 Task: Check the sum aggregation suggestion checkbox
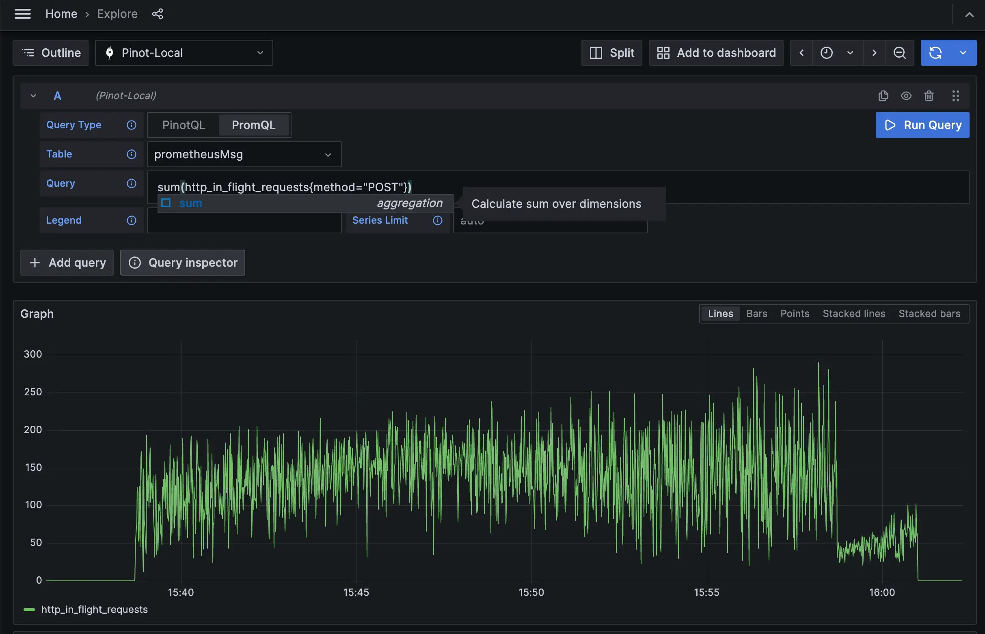tap(166, 203)
